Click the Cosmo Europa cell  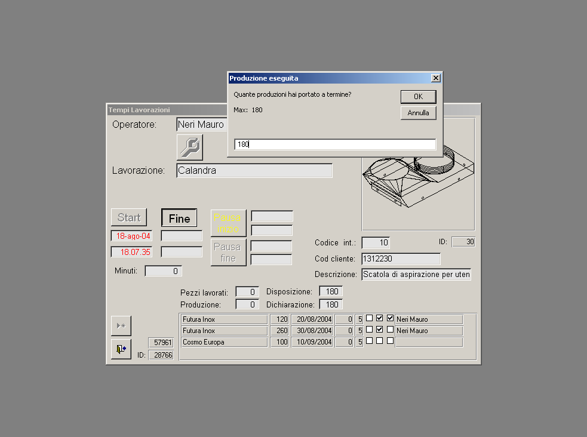225,342
